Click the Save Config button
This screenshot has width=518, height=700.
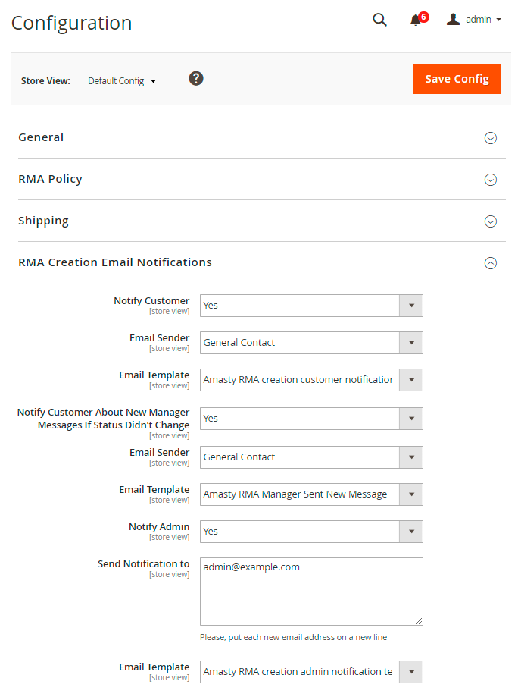pyautogui.click(x=457, y=79)
